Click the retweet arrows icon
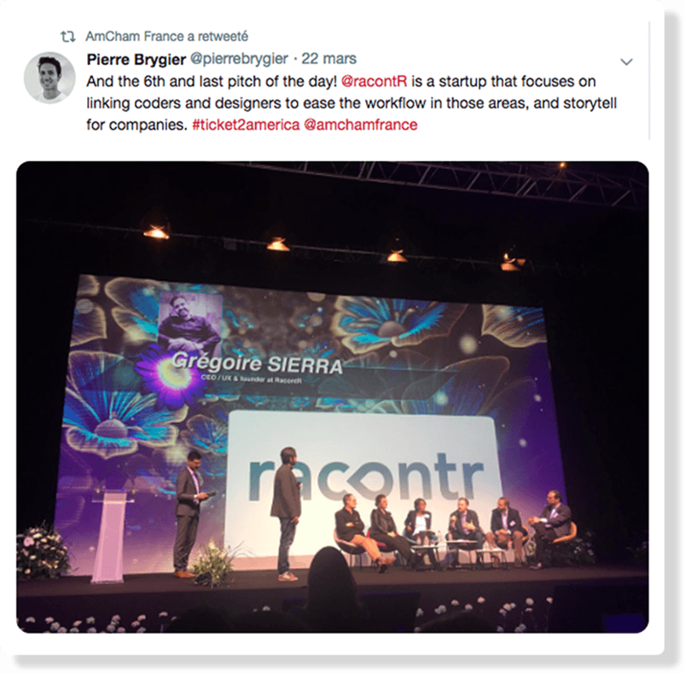This screenshot has width=685, height=673. point(67,37)
